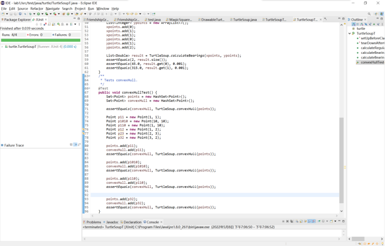Select calculateRegula method in Outline
This screenshot has width=385, height=246.
click(371, 48)
